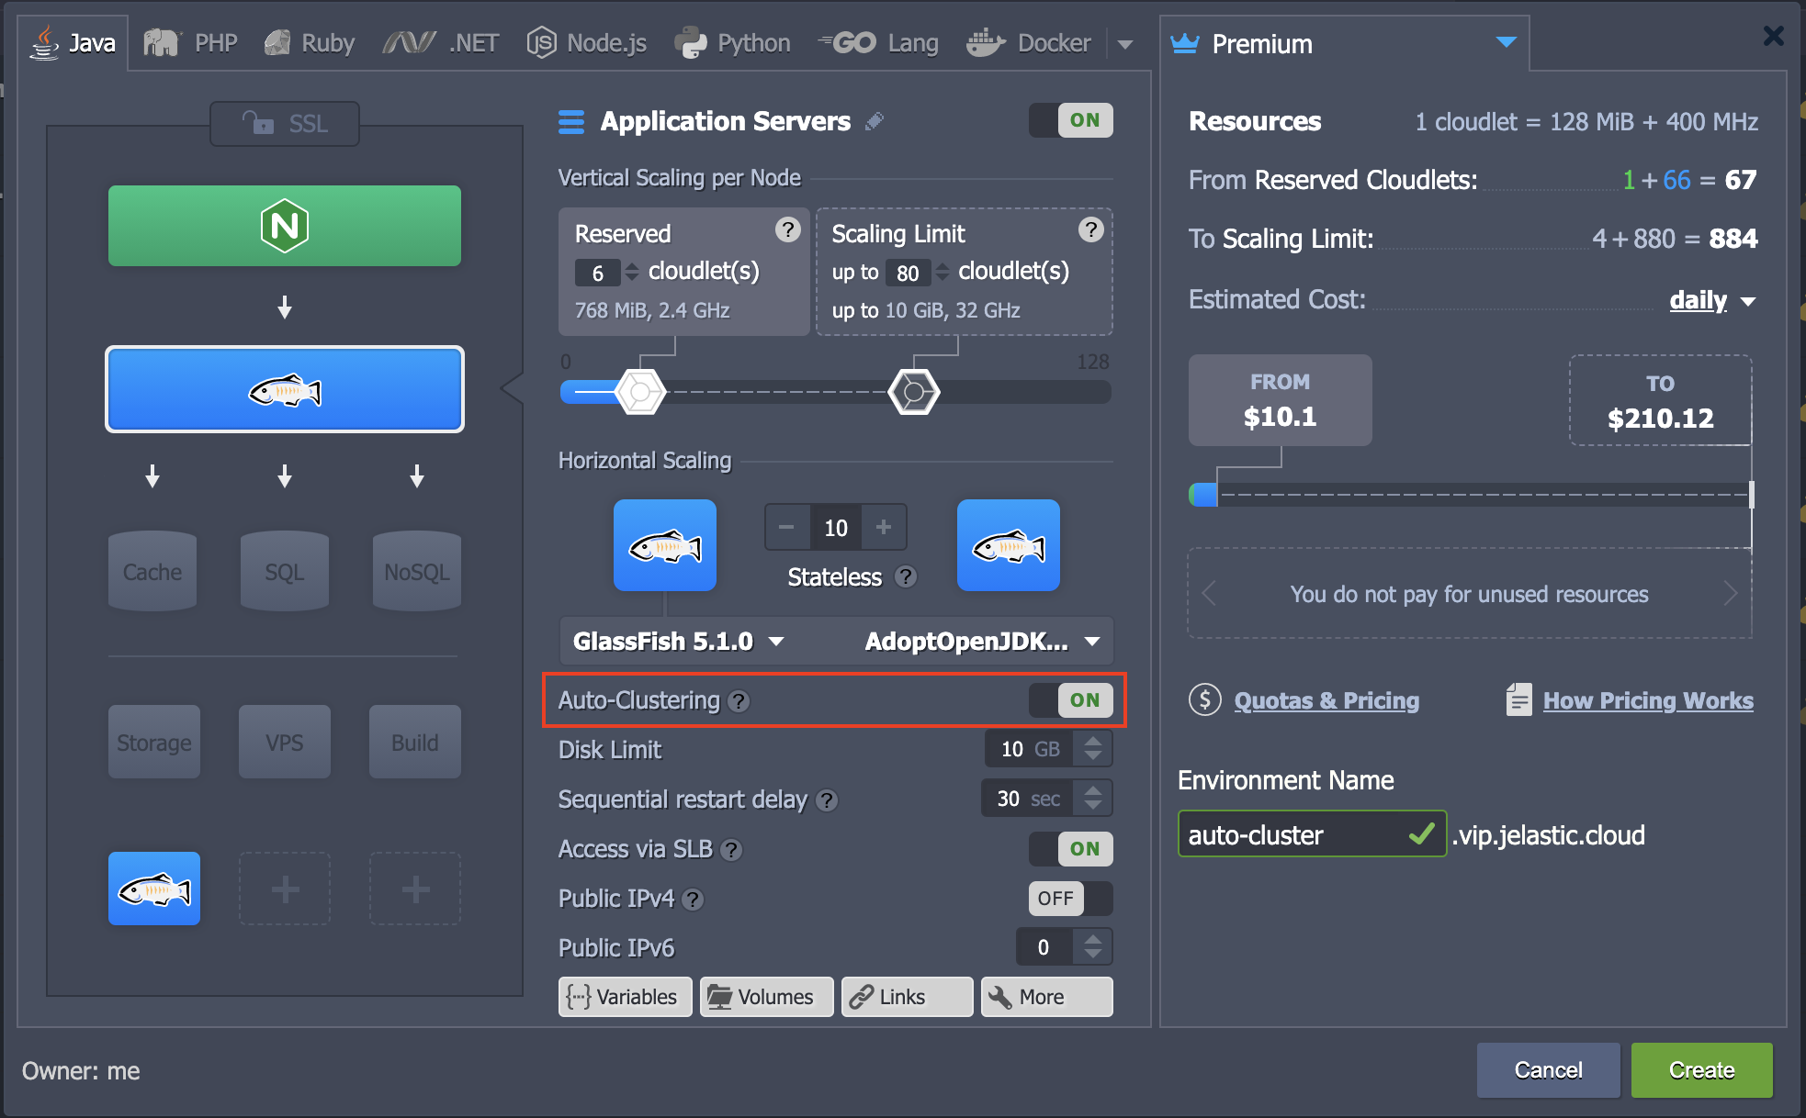
Task: Add a Build node
Action: pos(415,742)
